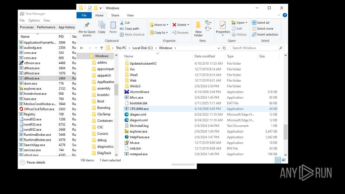Image resolution: width=345 pixels, height=194 pixels.
Task: Create a New folder from the ribbon
Action: (x=198, y=29)
